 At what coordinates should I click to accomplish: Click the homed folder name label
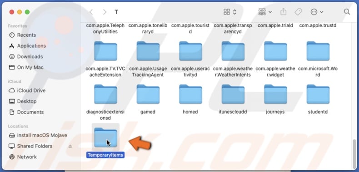[190, 112]
